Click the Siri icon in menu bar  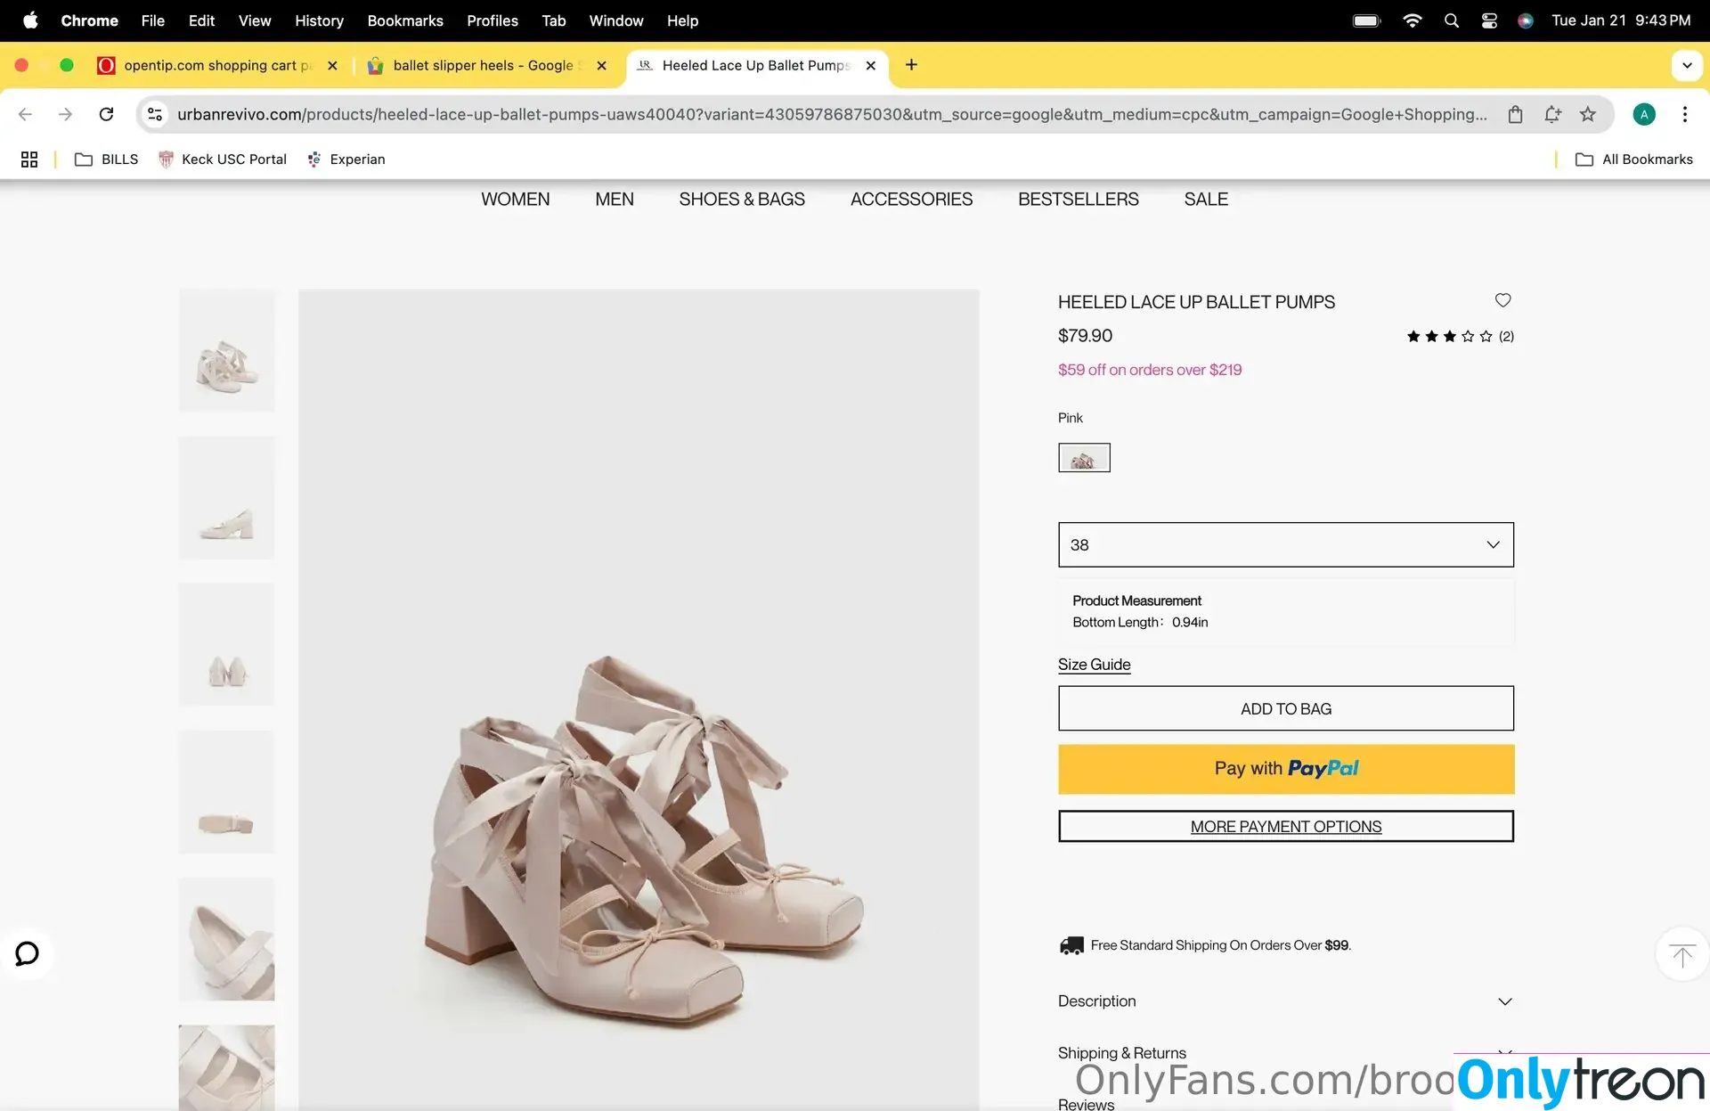[1525, 20]
